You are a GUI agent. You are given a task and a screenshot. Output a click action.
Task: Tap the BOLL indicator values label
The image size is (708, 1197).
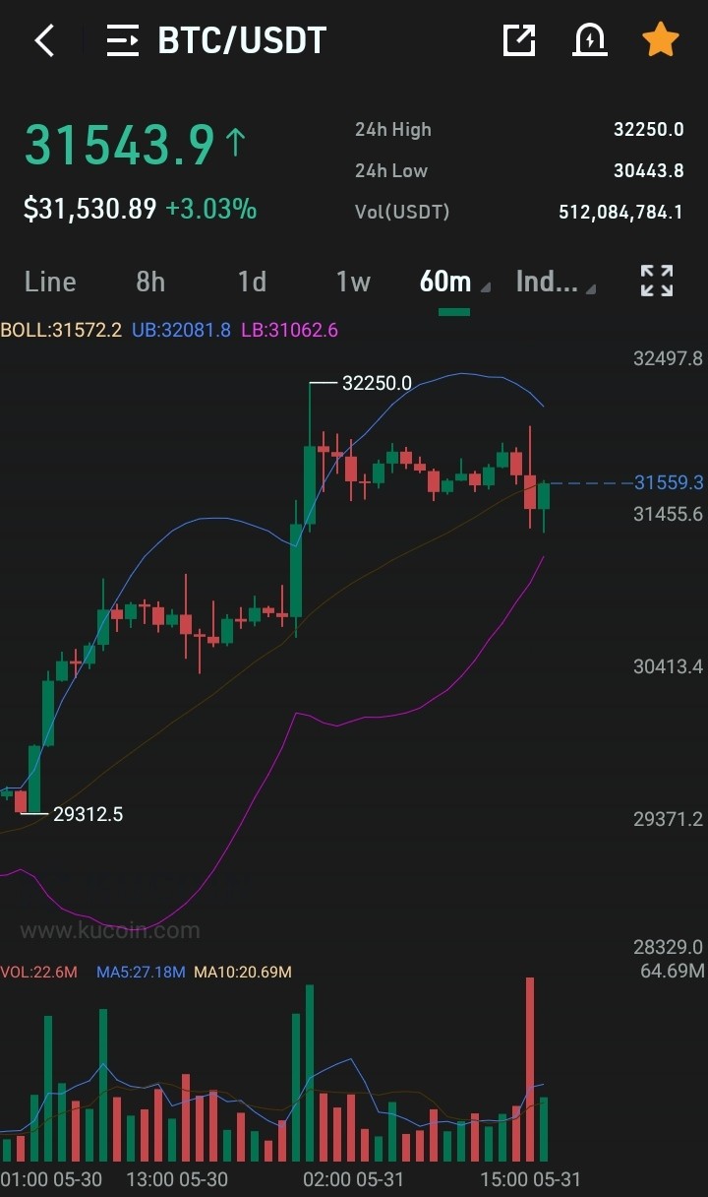[169, 330]
